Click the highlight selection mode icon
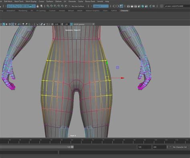This screenshot has width=190, height=158. pos(41,6)
